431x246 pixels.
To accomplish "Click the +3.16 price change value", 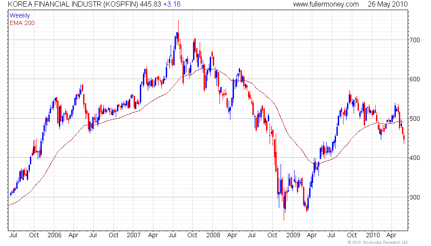I will pos(172,4).
